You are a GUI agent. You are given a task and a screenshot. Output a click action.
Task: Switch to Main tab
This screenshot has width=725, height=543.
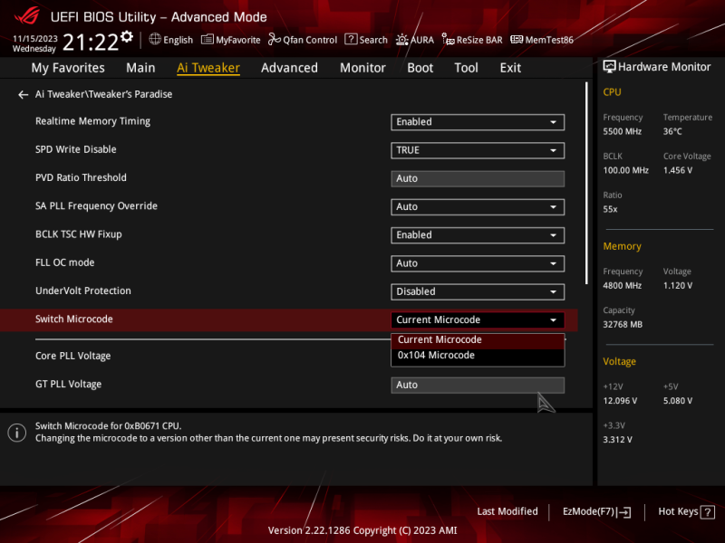click(140, 68)
